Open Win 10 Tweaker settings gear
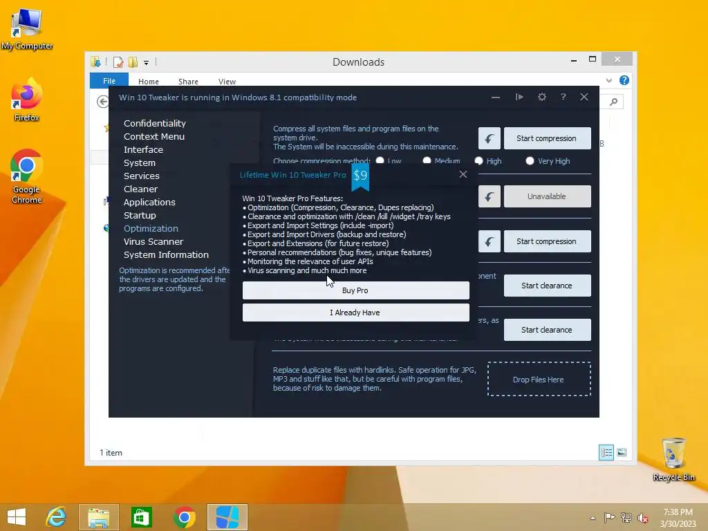 pyautogui.click(x=542, y=97)
